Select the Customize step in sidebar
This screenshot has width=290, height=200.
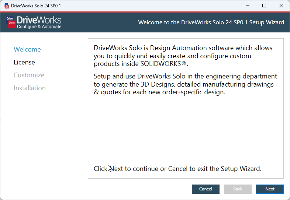(29, 75)
